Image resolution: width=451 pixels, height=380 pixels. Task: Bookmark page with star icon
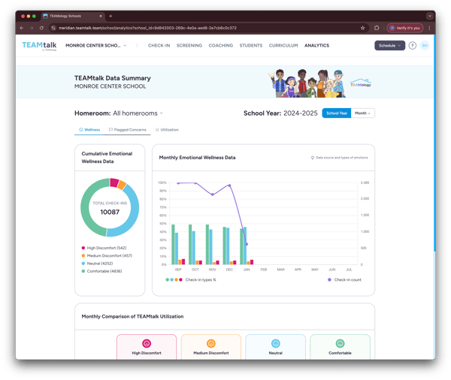coord(362,28)
